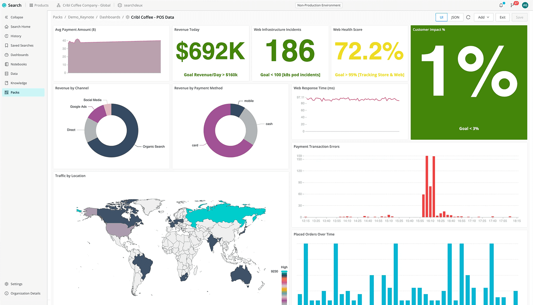The height and width of the screenshot is (305, 533).
Task: Refresh the dashboard with the reload icon
Action: tap(468, 17)
